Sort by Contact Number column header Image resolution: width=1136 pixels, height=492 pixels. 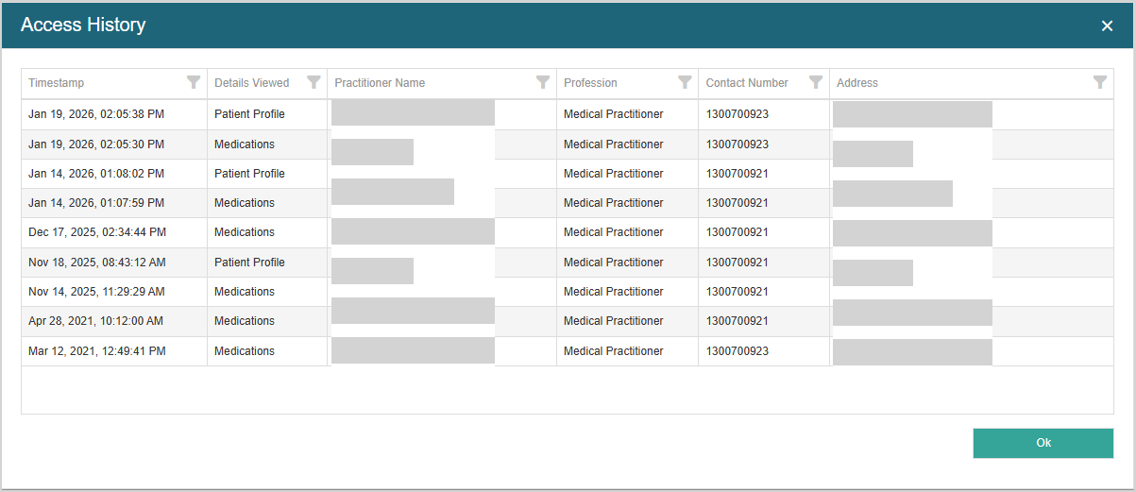click(x=747, y=83)
